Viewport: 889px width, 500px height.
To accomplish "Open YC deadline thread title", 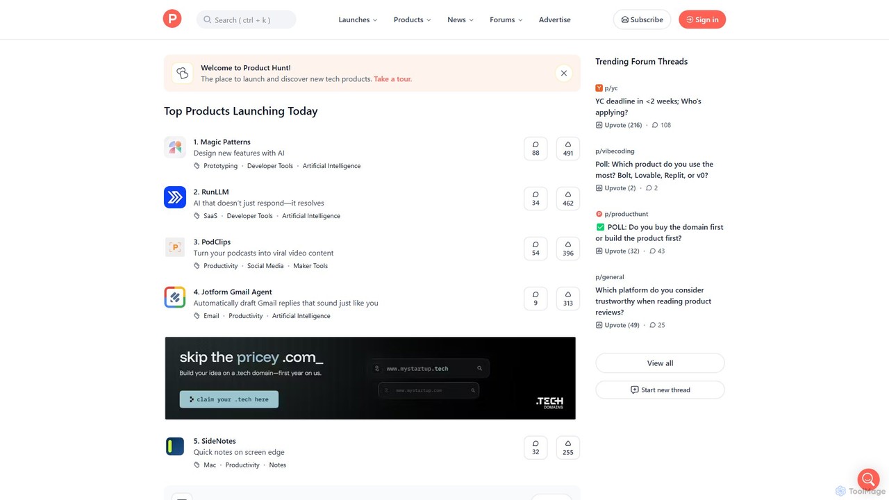I will 648,107.
